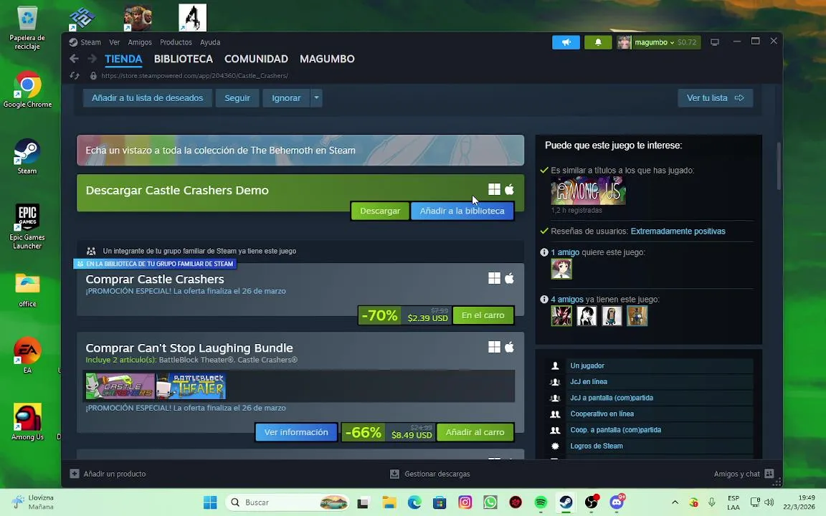This screenshot has width=826, height=516.
Task: Click the Cooperativo en línea link
Action: coord(602,414)
